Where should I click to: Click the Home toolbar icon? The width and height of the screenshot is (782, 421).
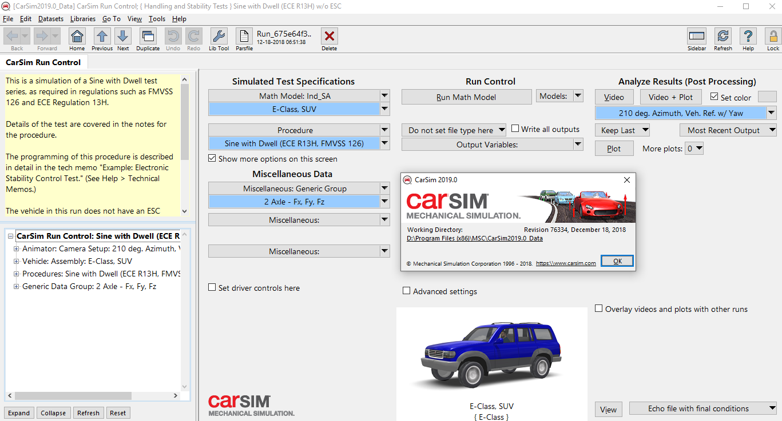(x=77, y=37)
